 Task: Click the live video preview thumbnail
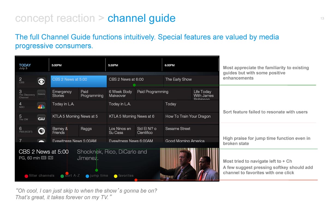[x=189, y=164]
